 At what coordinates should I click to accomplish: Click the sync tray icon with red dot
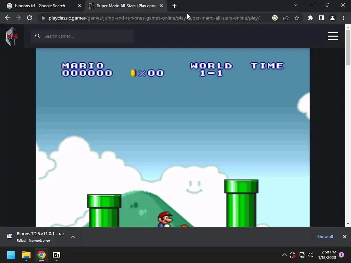[x=293, y=255]
